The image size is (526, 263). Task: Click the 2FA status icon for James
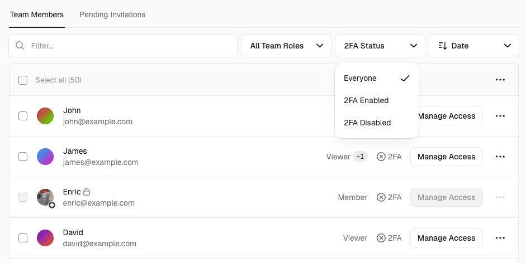pyautogui.click(x=381, y=157)
